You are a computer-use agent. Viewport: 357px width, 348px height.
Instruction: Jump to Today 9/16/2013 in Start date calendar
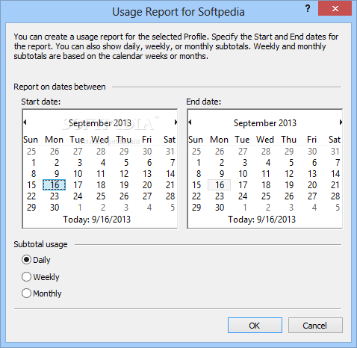pos(96,220)
